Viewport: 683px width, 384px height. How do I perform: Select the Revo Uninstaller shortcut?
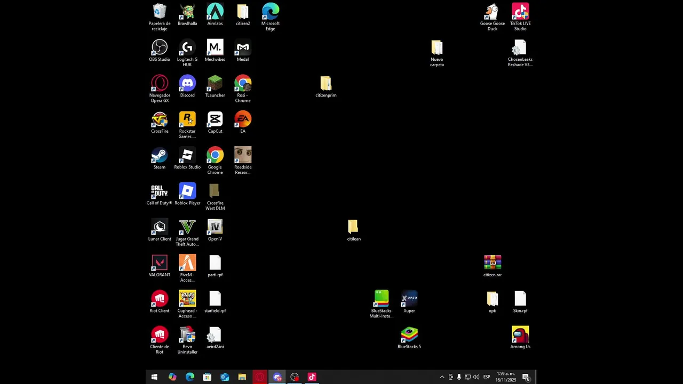coord(187,340)
